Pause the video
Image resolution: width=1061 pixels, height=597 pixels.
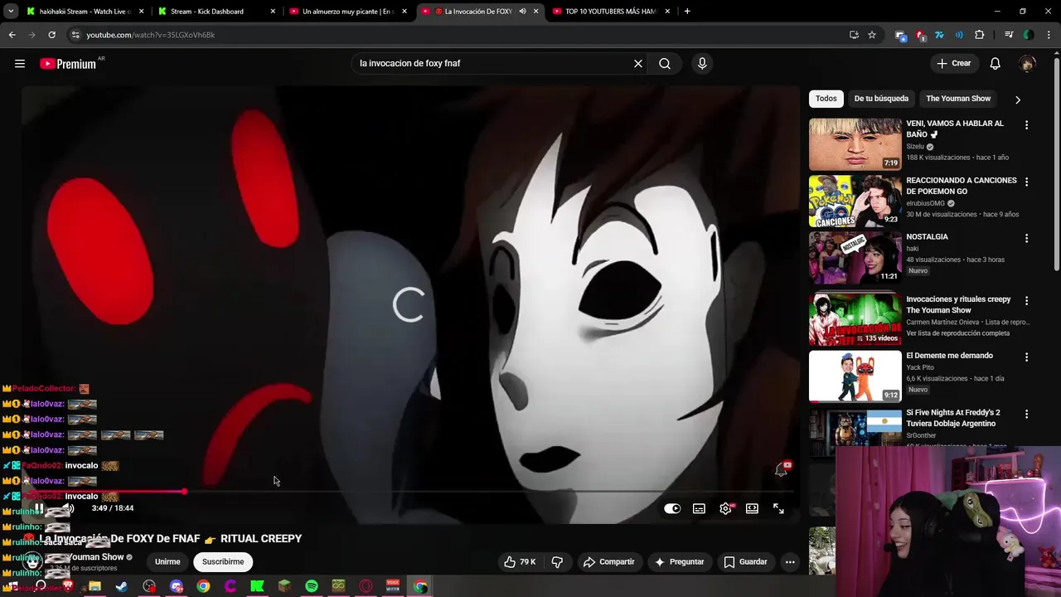(x=39, y=508)
